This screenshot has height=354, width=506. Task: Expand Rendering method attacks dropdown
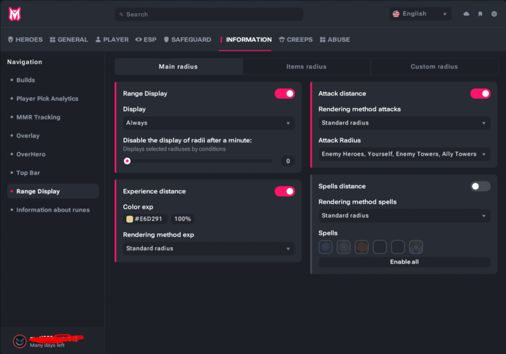coord(404,123)
